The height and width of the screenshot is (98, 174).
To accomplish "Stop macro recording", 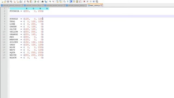I will point(88,2).
